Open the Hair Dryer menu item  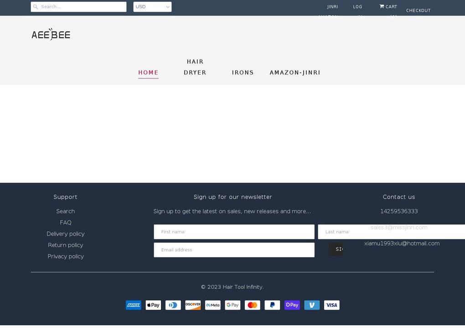click(x=195, y=67)
